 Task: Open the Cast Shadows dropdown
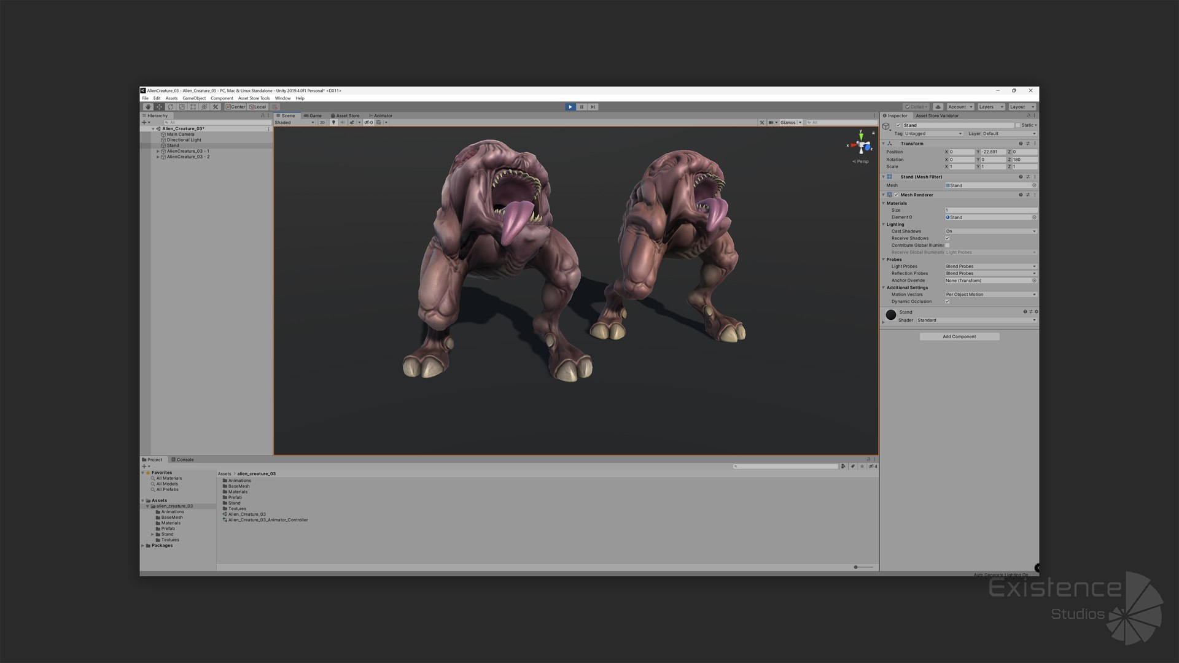991,231
